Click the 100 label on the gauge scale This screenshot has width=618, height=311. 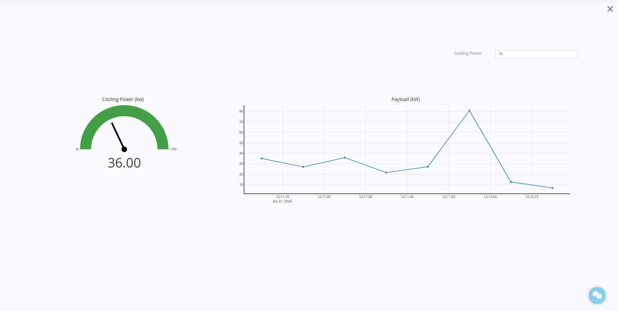173,149
